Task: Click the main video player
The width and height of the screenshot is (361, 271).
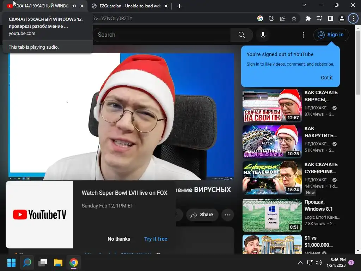Action: 121,116
